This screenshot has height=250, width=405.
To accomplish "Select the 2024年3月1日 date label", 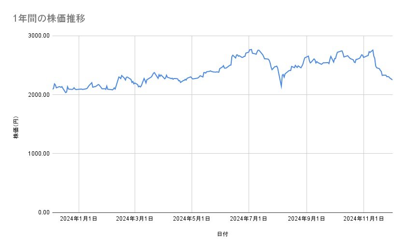I will click(x=135, y=219).
